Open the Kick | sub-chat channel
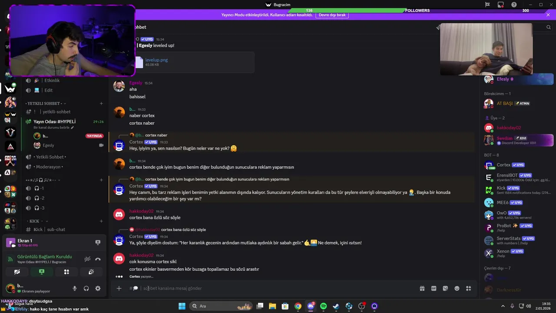Viewport: 556px width, 313px height. tap(50, 230)
